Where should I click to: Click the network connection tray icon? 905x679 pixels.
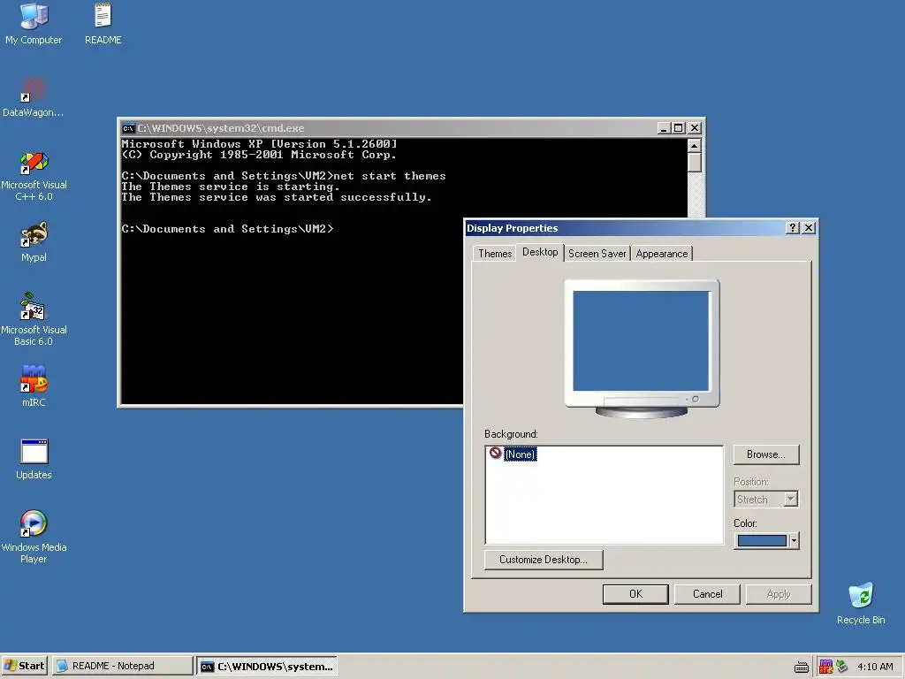click(x=841, y=667)
